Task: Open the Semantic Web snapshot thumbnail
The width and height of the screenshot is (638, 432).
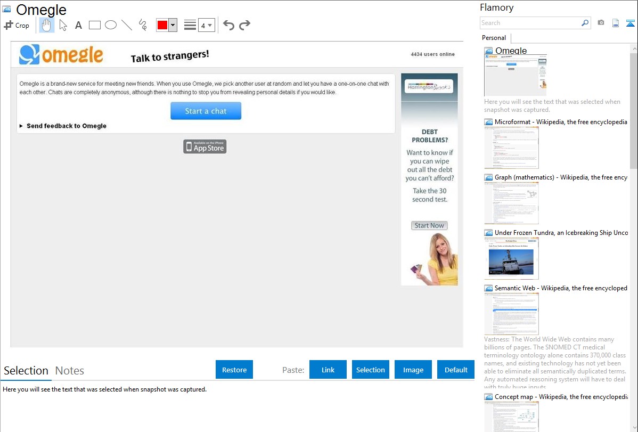Action: (x=511, y=314)
